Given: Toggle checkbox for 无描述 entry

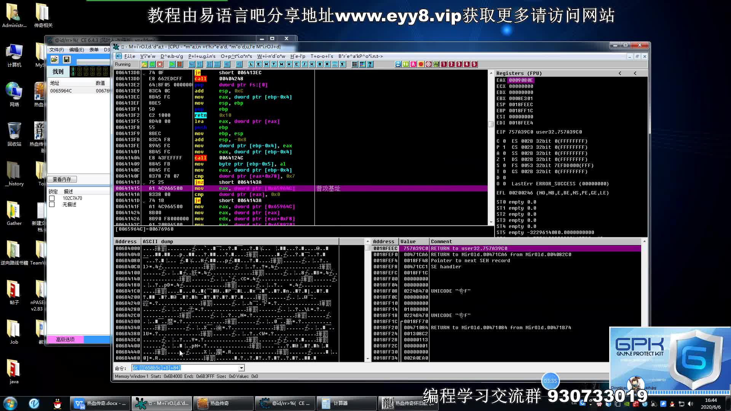Looking at the screenshot, I should click(x=52, y=205).
